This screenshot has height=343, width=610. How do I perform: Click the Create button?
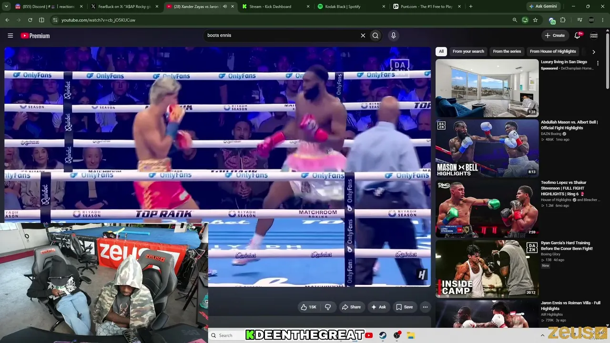555,35
